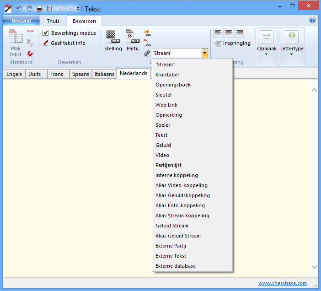This screenshot has width=321, height=291.
Task: Choose Openingsboek from the list
Action: [193, 85]
